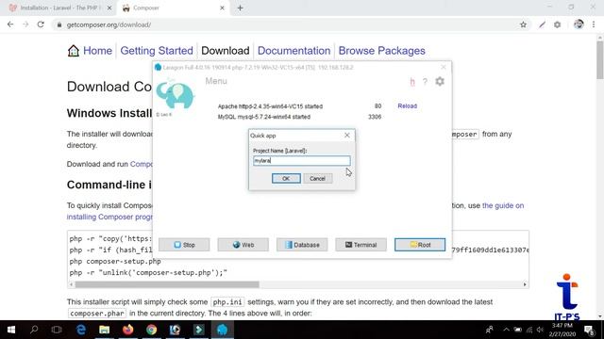Click the Project Name input field
604x339 pixels.
coord(302,161)
